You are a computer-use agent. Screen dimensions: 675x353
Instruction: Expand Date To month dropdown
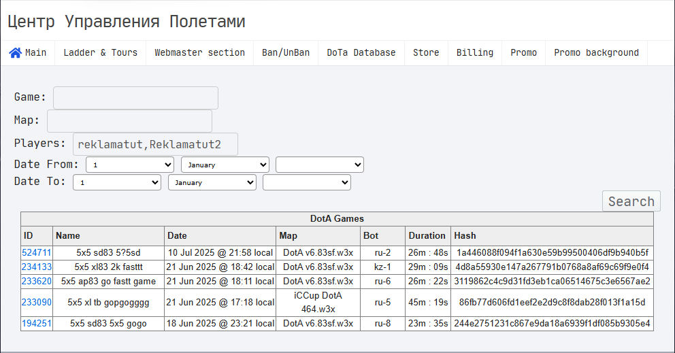coord(212,182)
